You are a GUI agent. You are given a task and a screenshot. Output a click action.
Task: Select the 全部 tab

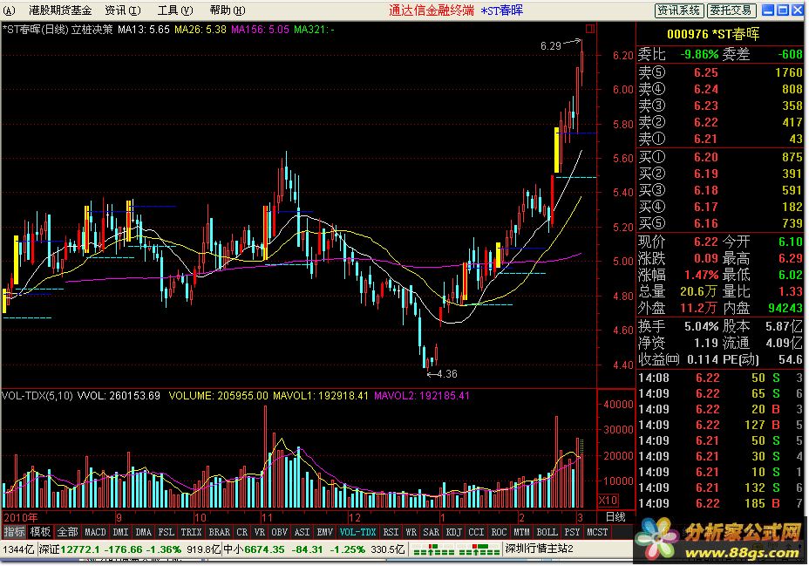(67, 532)
